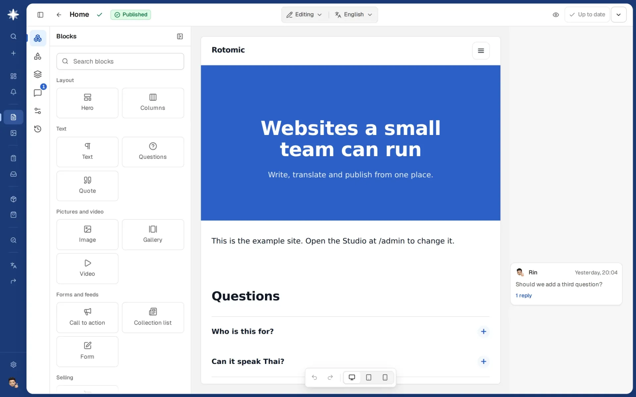Click the Published status badge

131,15
